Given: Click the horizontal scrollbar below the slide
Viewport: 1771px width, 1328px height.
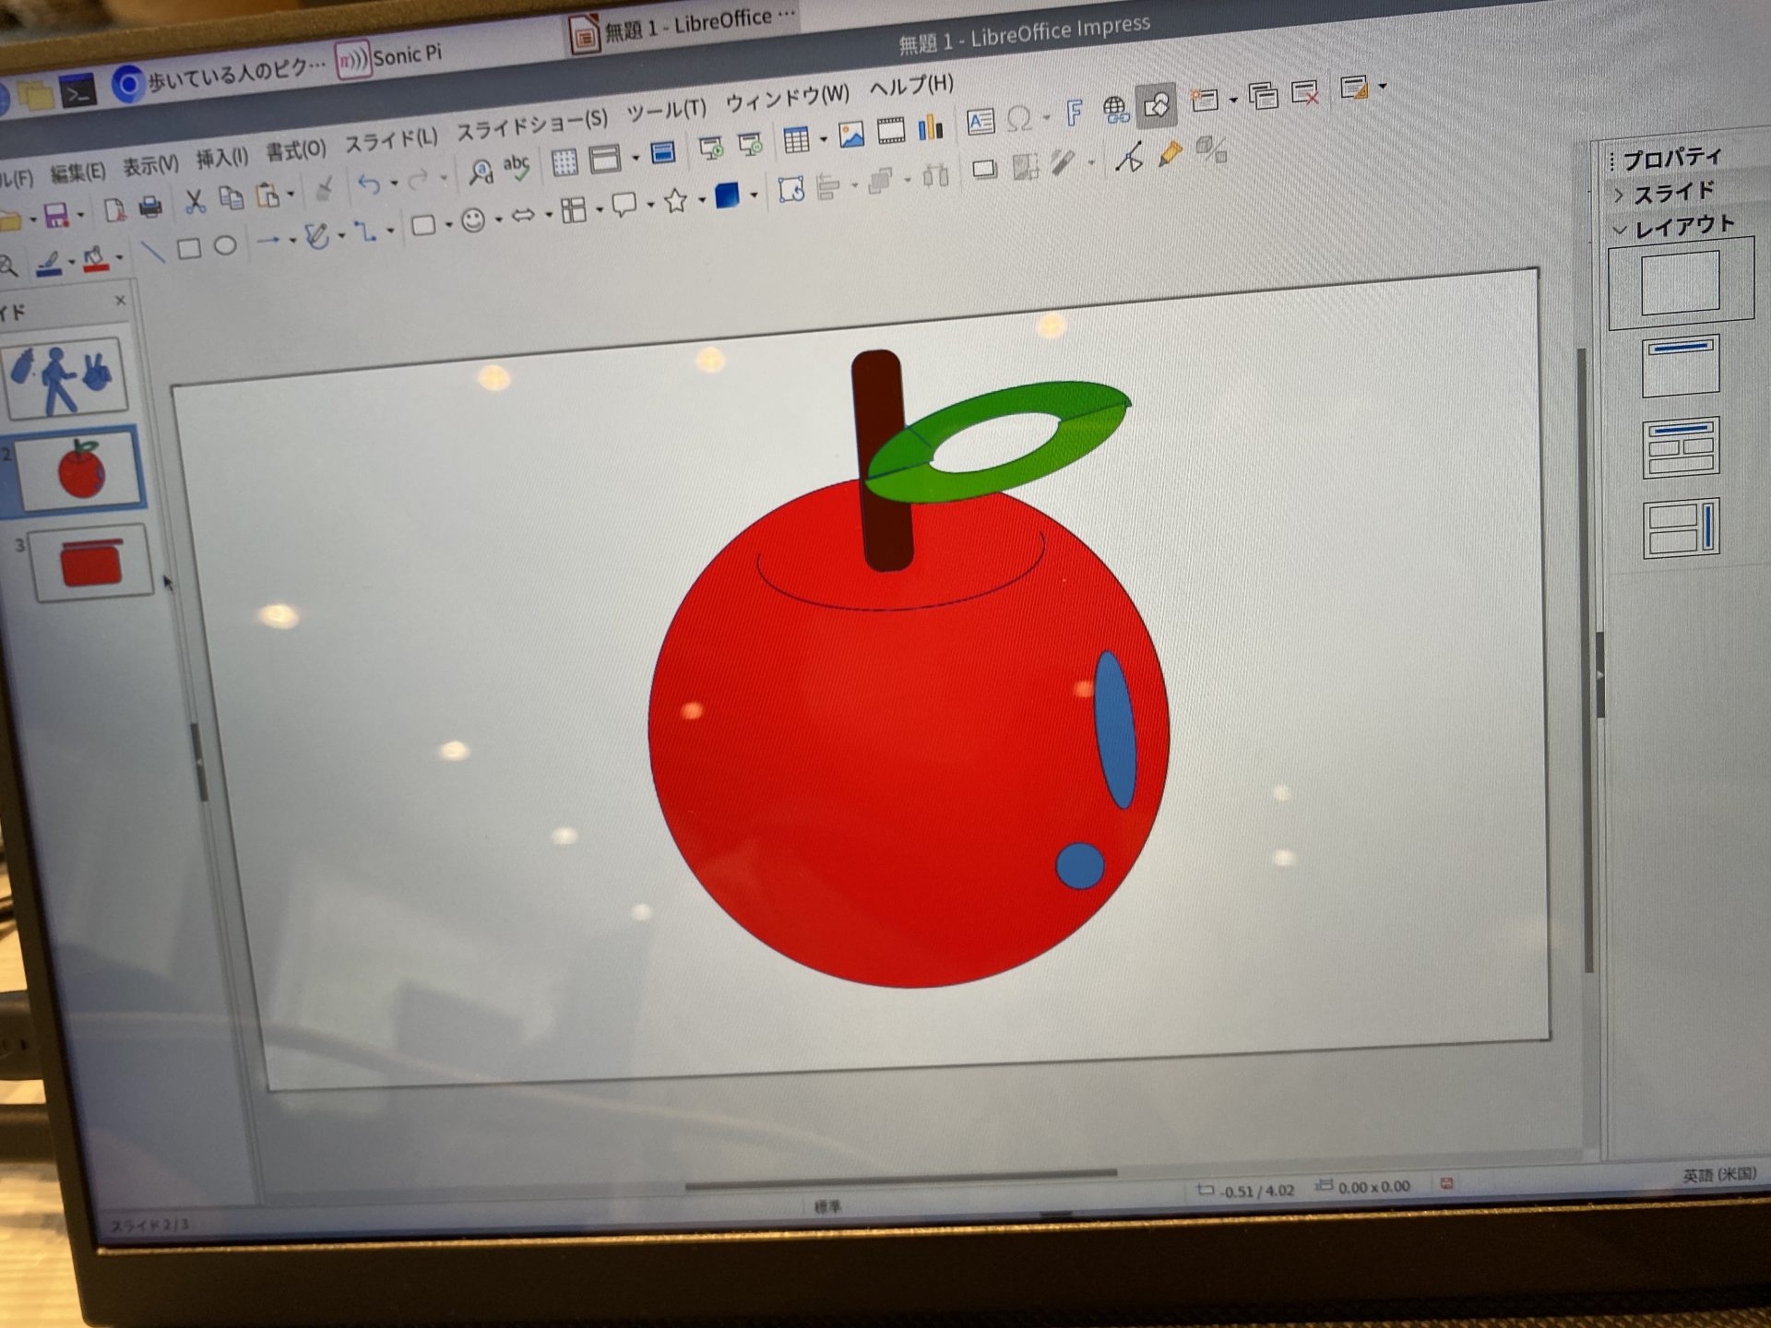Looking at the screenshot, I should tap(901, 1180).
